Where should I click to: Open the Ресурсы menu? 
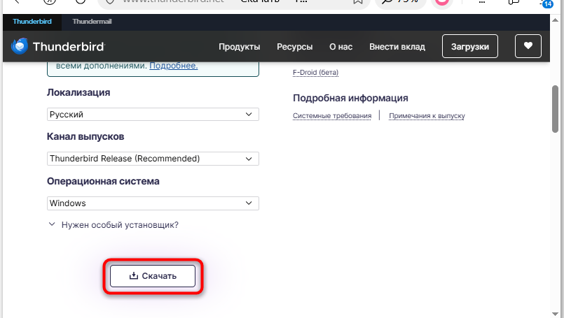294,47
